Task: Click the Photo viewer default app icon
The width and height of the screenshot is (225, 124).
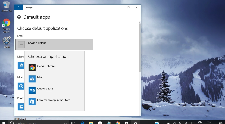Action: click(21, 107)
